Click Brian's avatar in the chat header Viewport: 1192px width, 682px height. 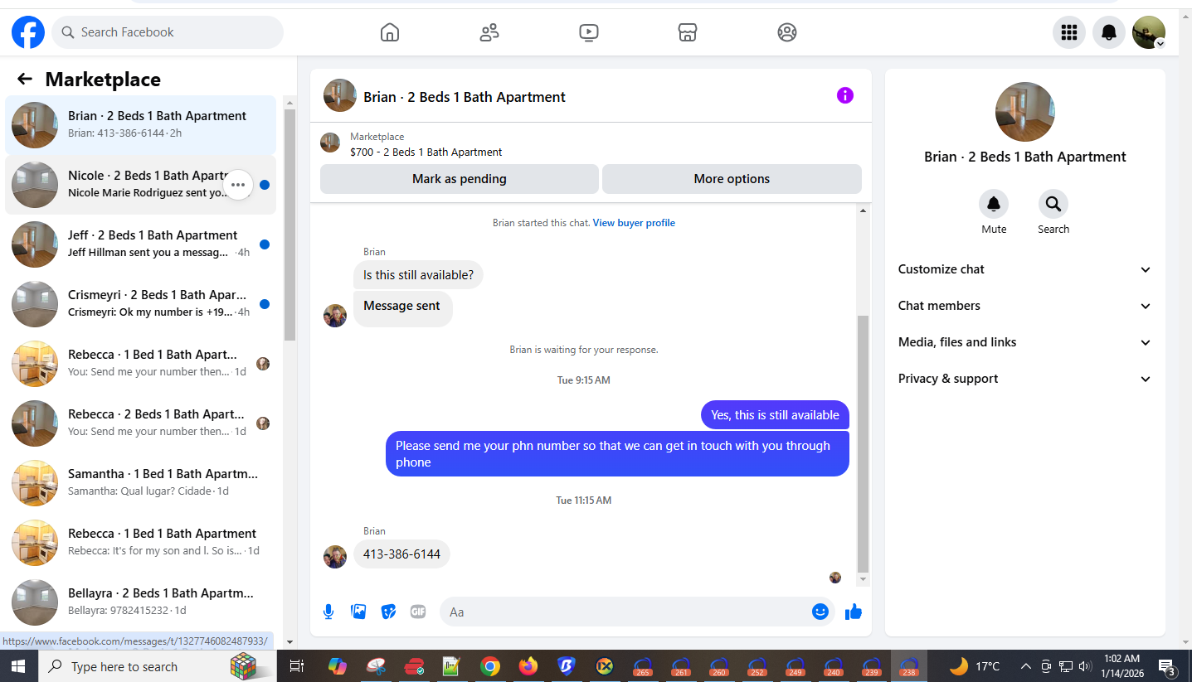[x=340, y=96]
